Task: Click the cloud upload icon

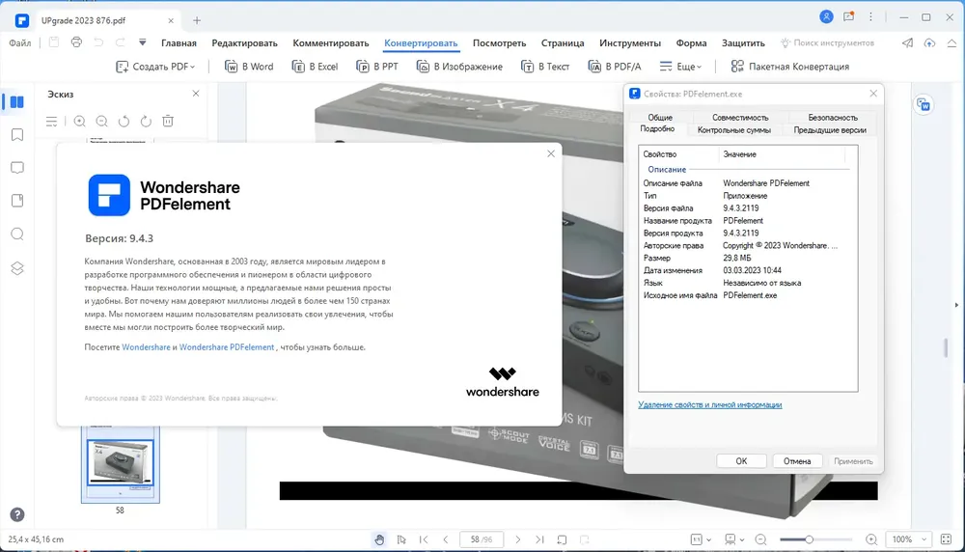Action: tap(930, 43)
